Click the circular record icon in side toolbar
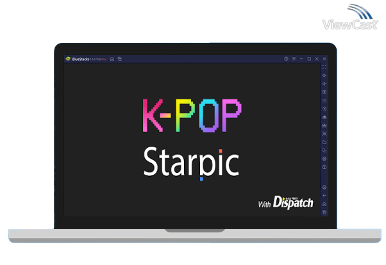 [x=324, y=109]
